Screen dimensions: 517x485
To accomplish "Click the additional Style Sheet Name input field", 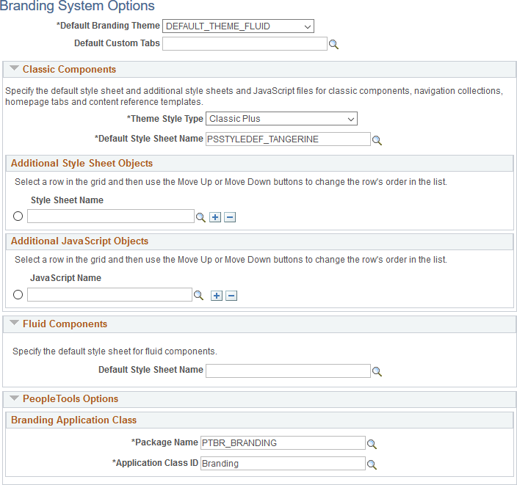I will click(111, 216).
